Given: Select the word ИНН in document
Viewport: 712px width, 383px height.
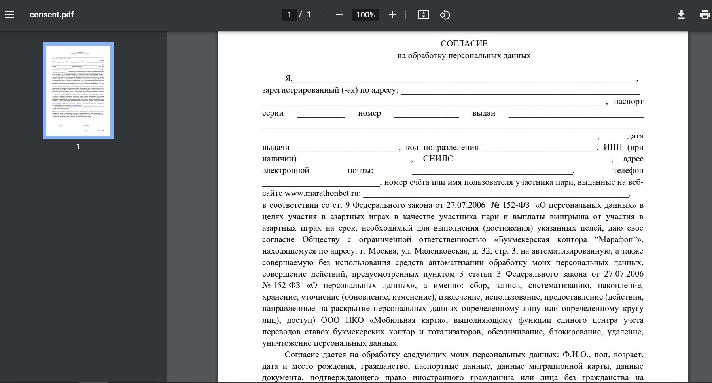Looking at the screenshot, I should (x=613, y=147).
